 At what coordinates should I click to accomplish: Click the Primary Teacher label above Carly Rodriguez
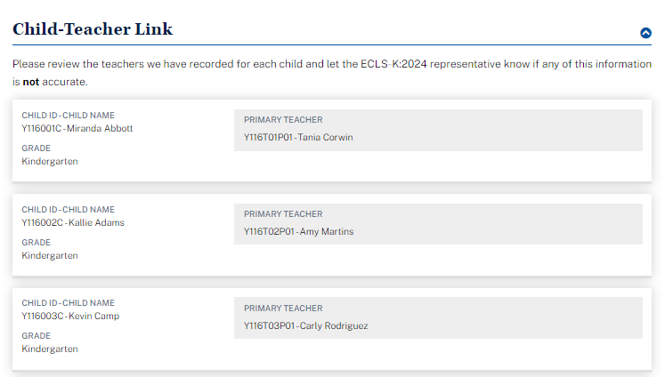tap(283, 309)
